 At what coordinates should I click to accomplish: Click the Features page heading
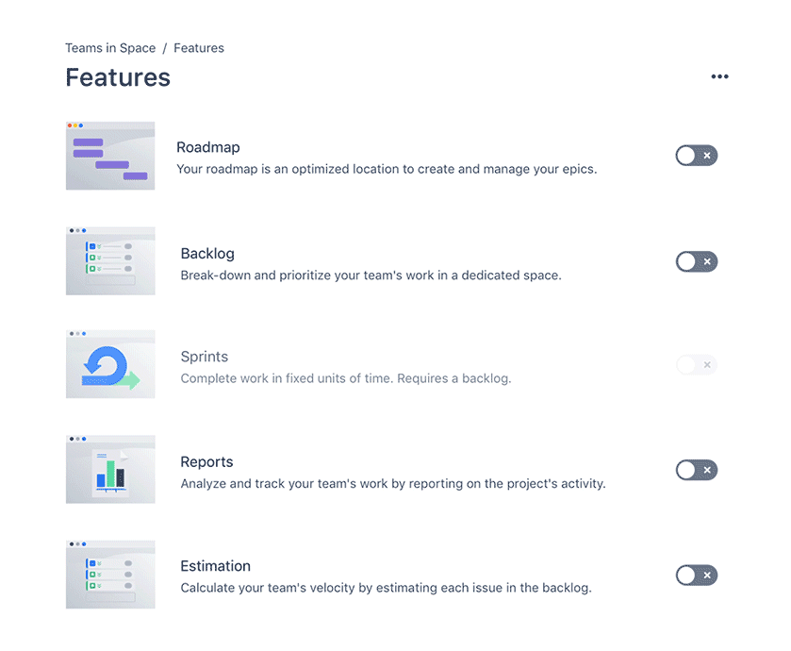[118, 77]
